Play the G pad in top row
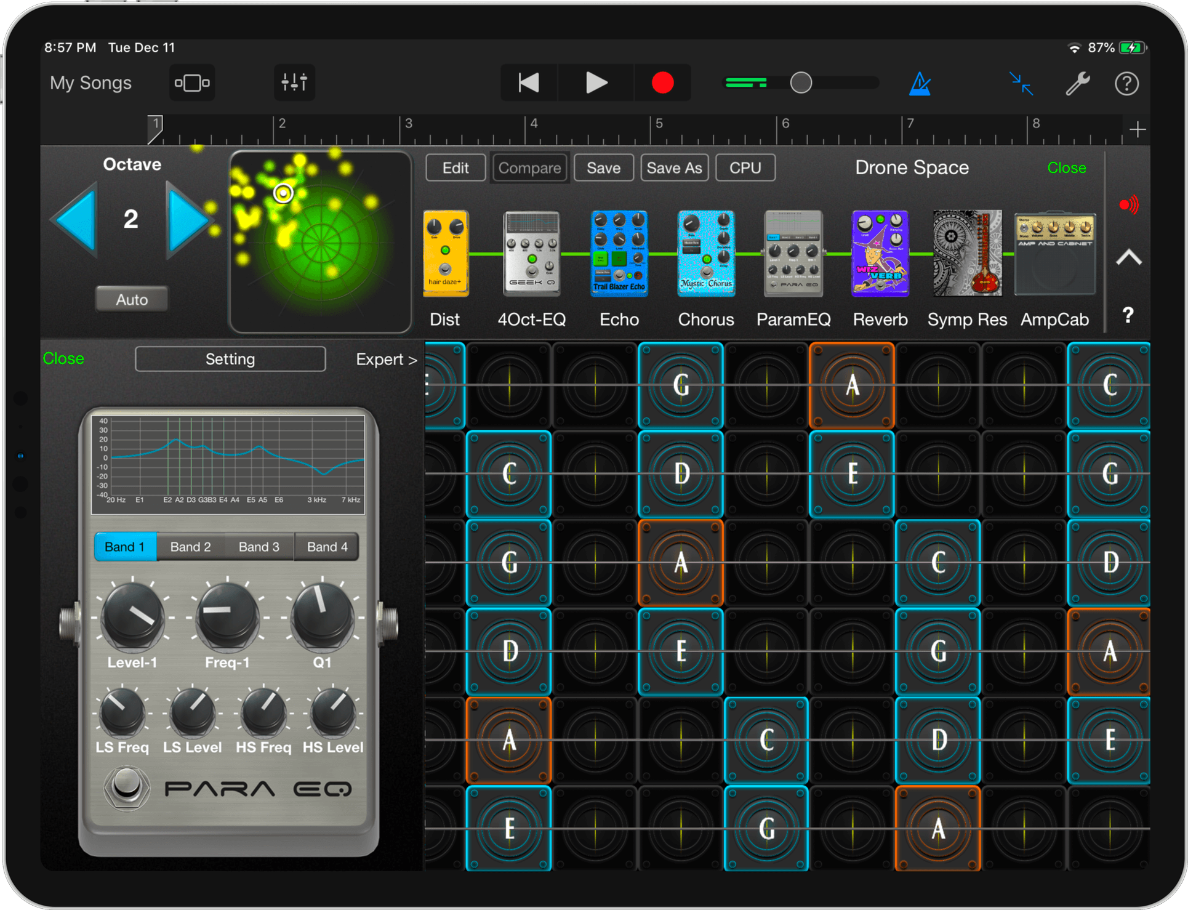 point(681,385)
